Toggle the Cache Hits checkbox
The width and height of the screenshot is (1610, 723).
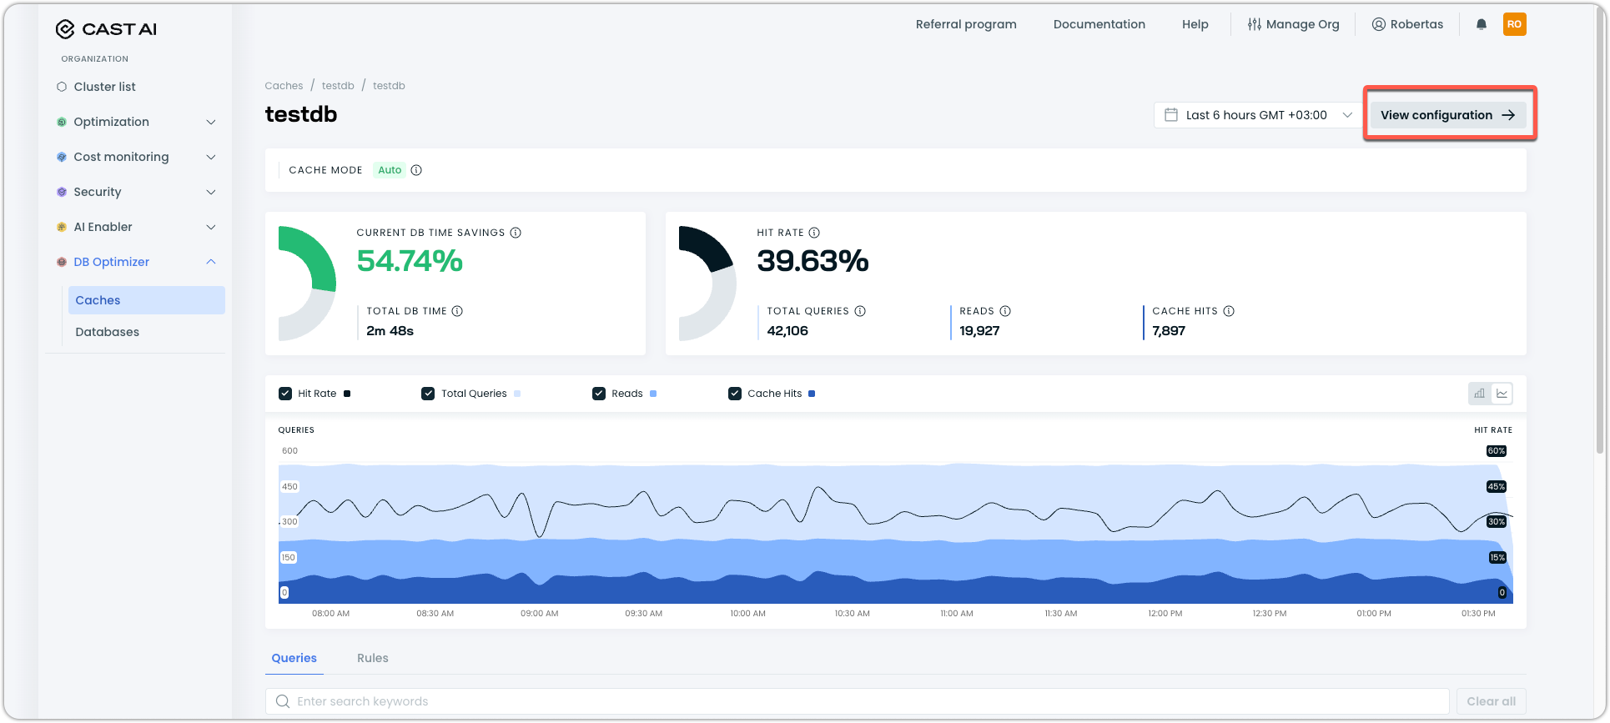(x=735, y=394)
